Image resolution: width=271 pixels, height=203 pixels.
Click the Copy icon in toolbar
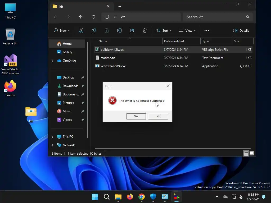coord(94,31)
